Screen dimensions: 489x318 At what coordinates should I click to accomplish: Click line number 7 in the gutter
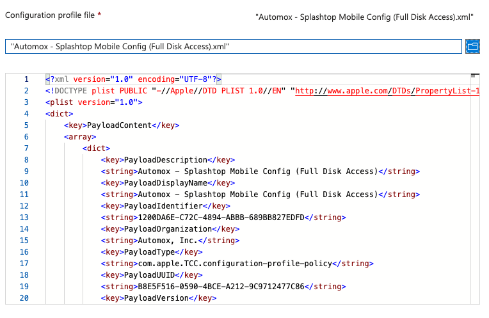pos(26,148)
